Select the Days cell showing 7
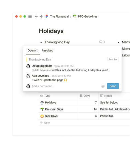The image size is (130, 148). pyautogui.click(x=88, y=103)
